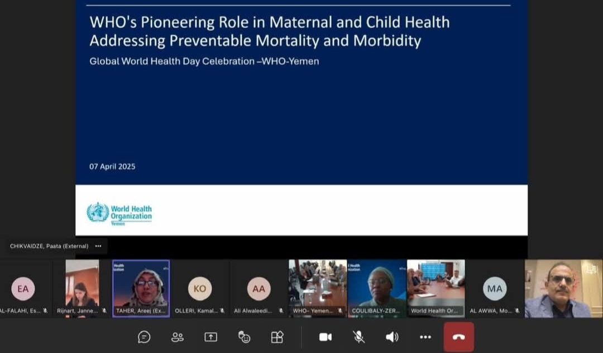Click the slide title "WHO's Pioneering Role in Maternal and Child Health"
The width and height of the screenshot is (603, 353).
pos(270,22)
